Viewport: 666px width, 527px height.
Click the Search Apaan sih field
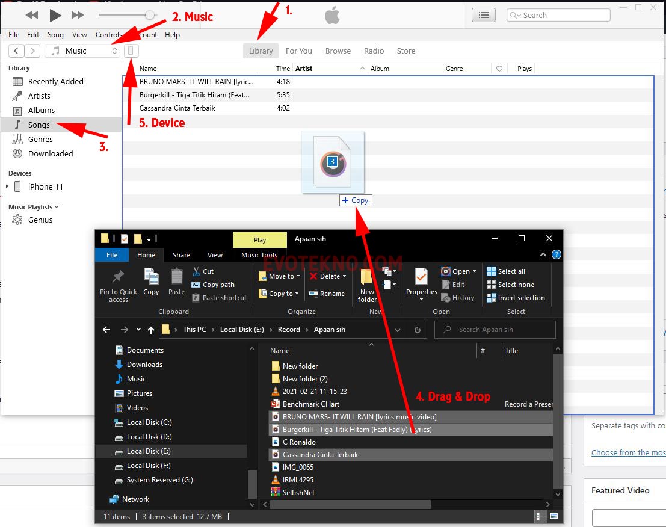coord(499,330)
